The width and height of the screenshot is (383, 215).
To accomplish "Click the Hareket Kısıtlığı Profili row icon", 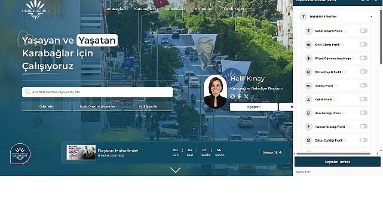I will click(x=308, y=127).
